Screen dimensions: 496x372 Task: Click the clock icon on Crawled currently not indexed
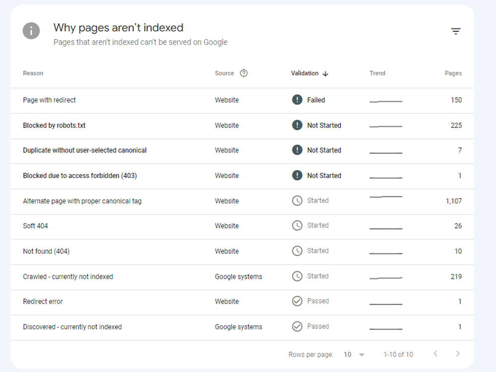click(x=297, y=276)
